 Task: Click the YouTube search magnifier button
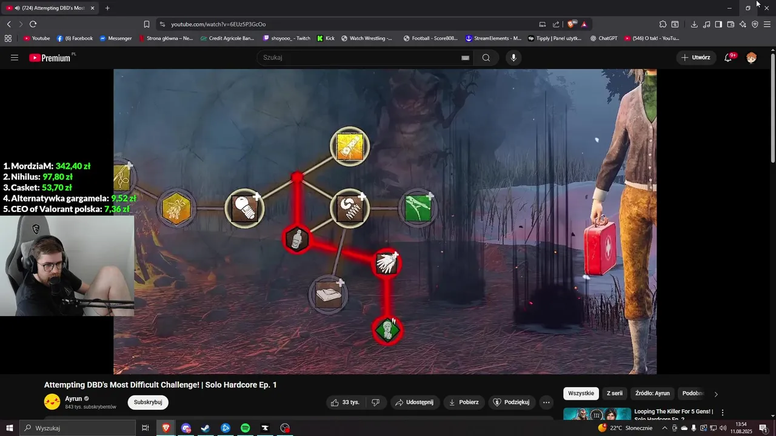click(486, 58)
